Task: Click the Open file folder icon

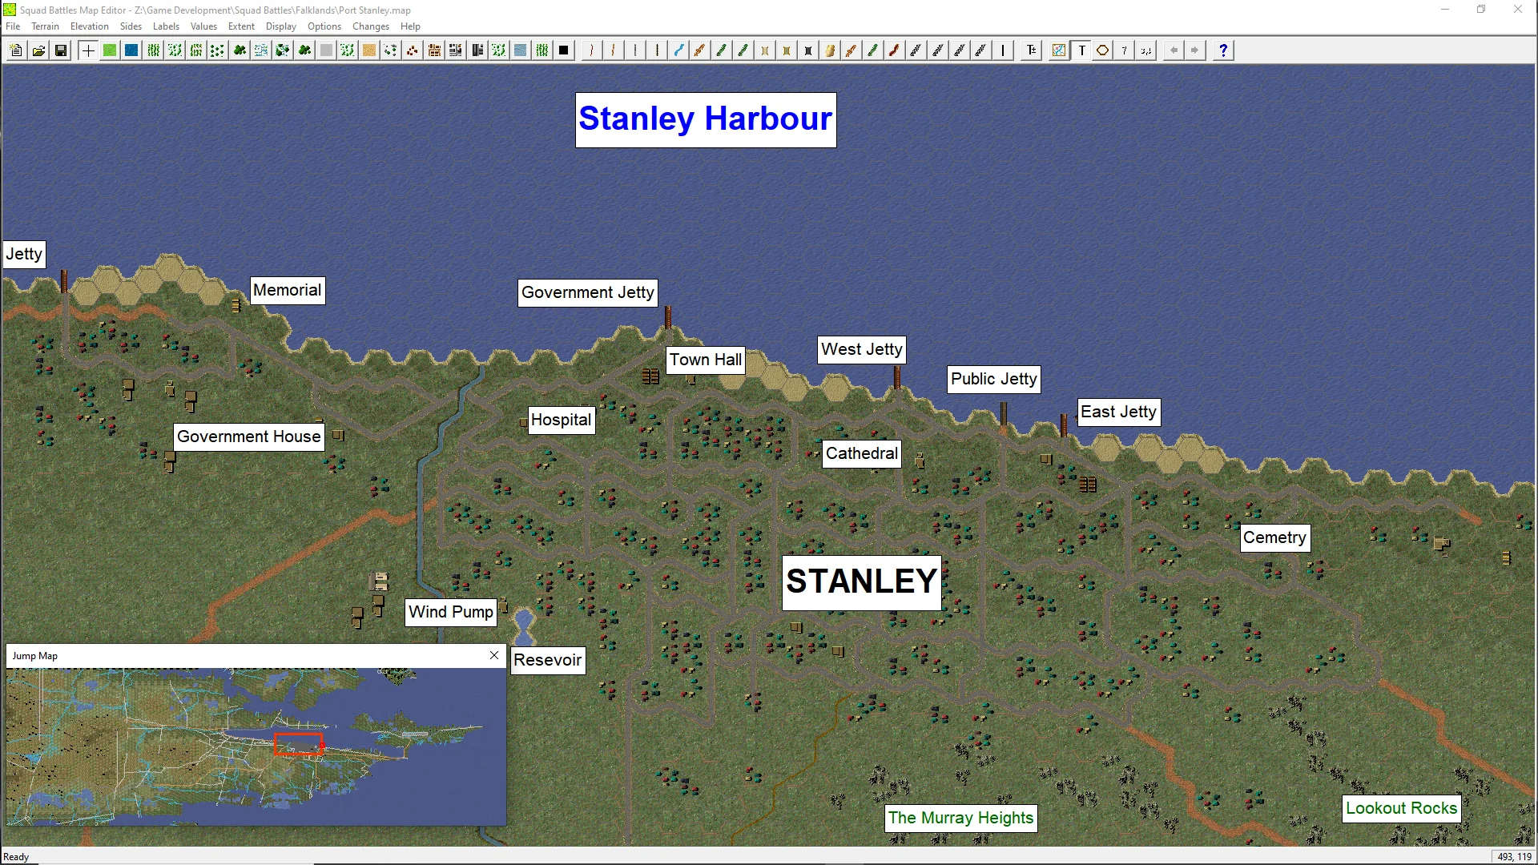Action: point(38,50)
